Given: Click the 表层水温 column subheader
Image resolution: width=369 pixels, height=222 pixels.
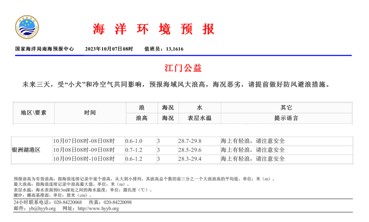Looking at the screenshot, I should pos(199,118).
